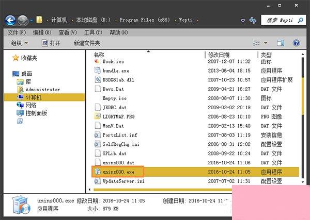
Task: Select the SelfRegChg.ini file icon
Action: [98, 144]
